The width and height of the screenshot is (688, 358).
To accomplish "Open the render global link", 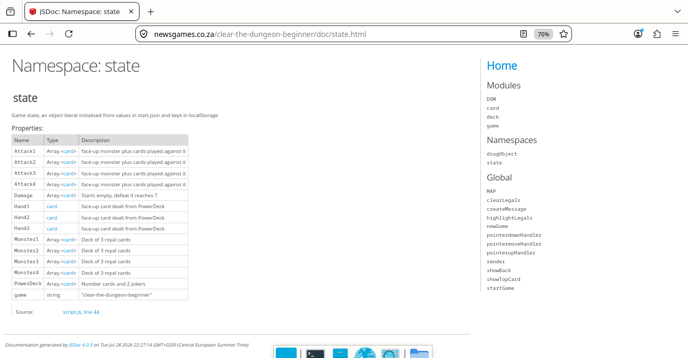I will (496, 262).
